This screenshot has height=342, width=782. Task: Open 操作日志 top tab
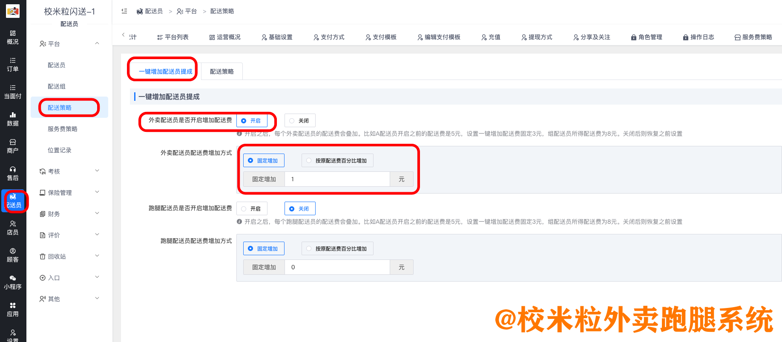click(699, 37)
